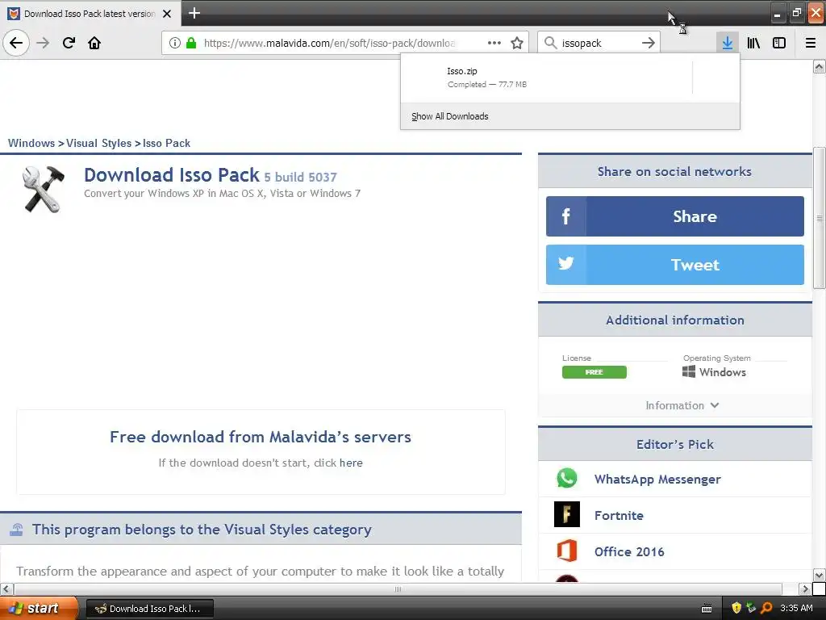Click the on-screen keyboard tray icon
Screen dimensions: 826x620
coord(707,609)
